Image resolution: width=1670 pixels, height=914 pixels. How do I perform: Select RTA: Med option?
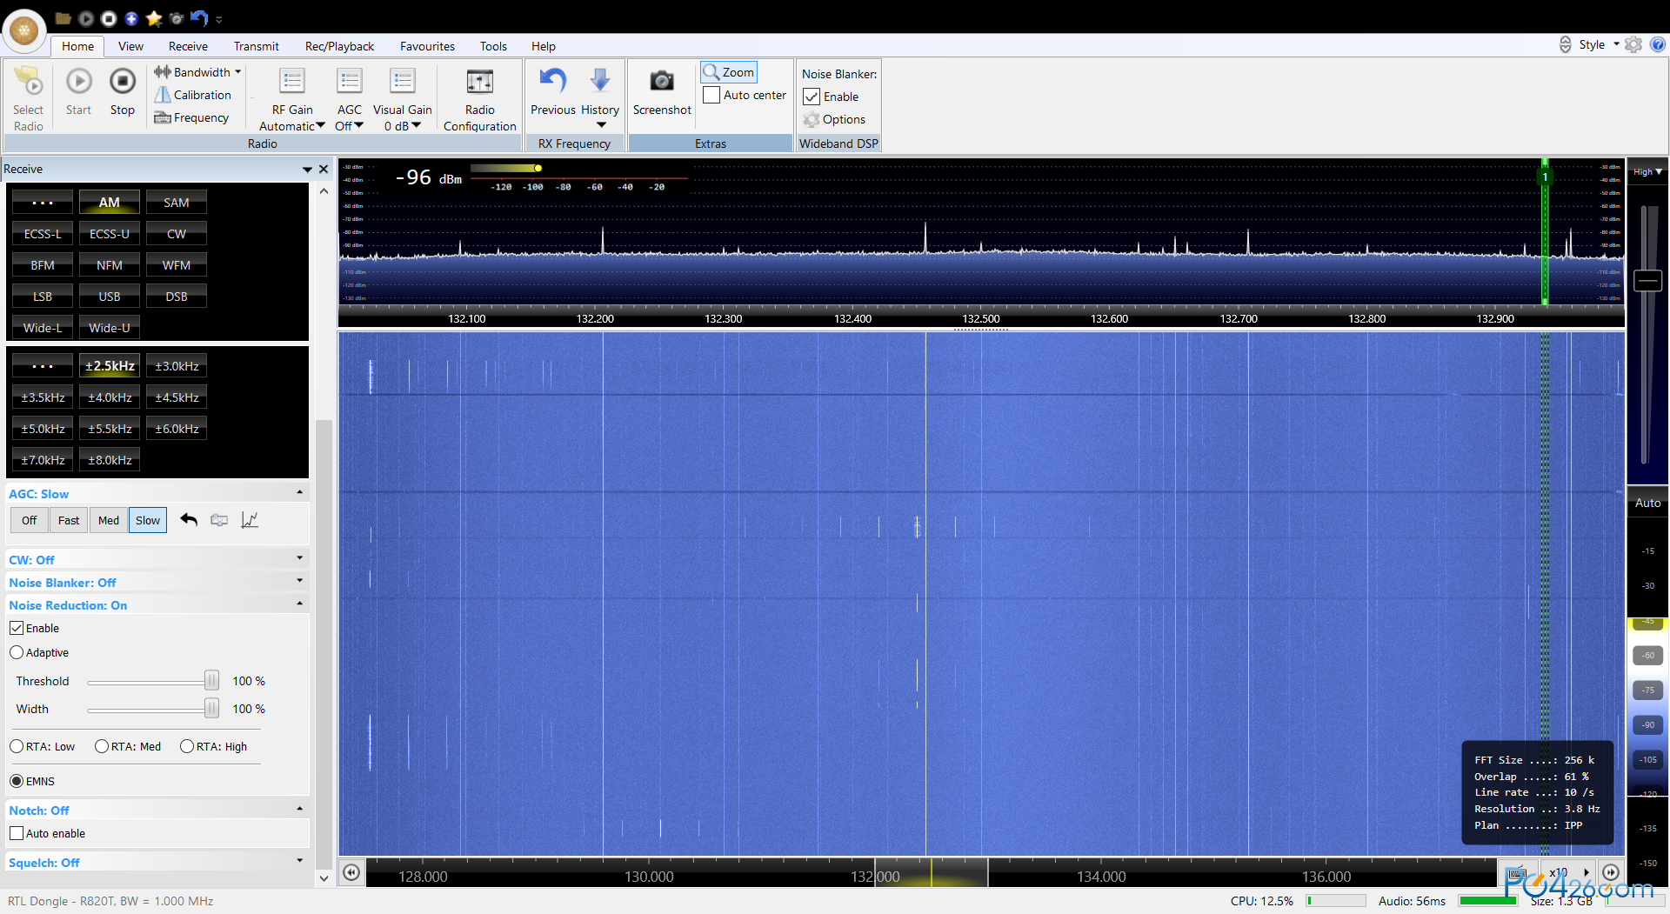(102, 746)
